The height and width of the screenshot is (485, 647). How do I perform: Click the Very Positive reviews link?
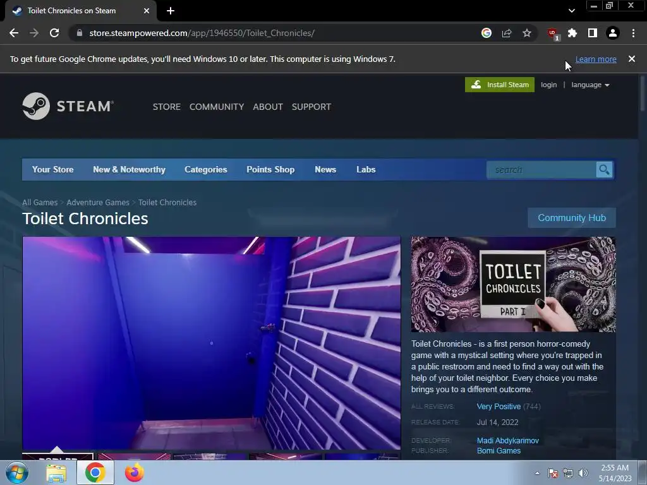[x=499, y=407]
